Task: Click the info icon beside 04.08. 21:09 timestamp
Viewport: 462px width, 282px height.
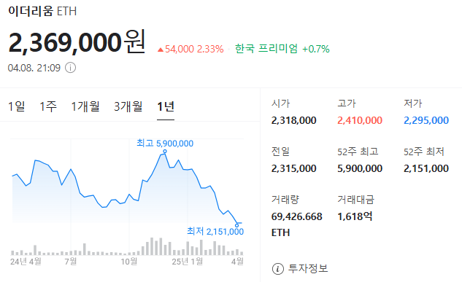Action: [x=70, y=68]
